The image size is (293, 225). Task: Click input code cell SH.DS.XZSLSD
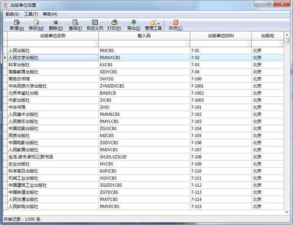144,157
